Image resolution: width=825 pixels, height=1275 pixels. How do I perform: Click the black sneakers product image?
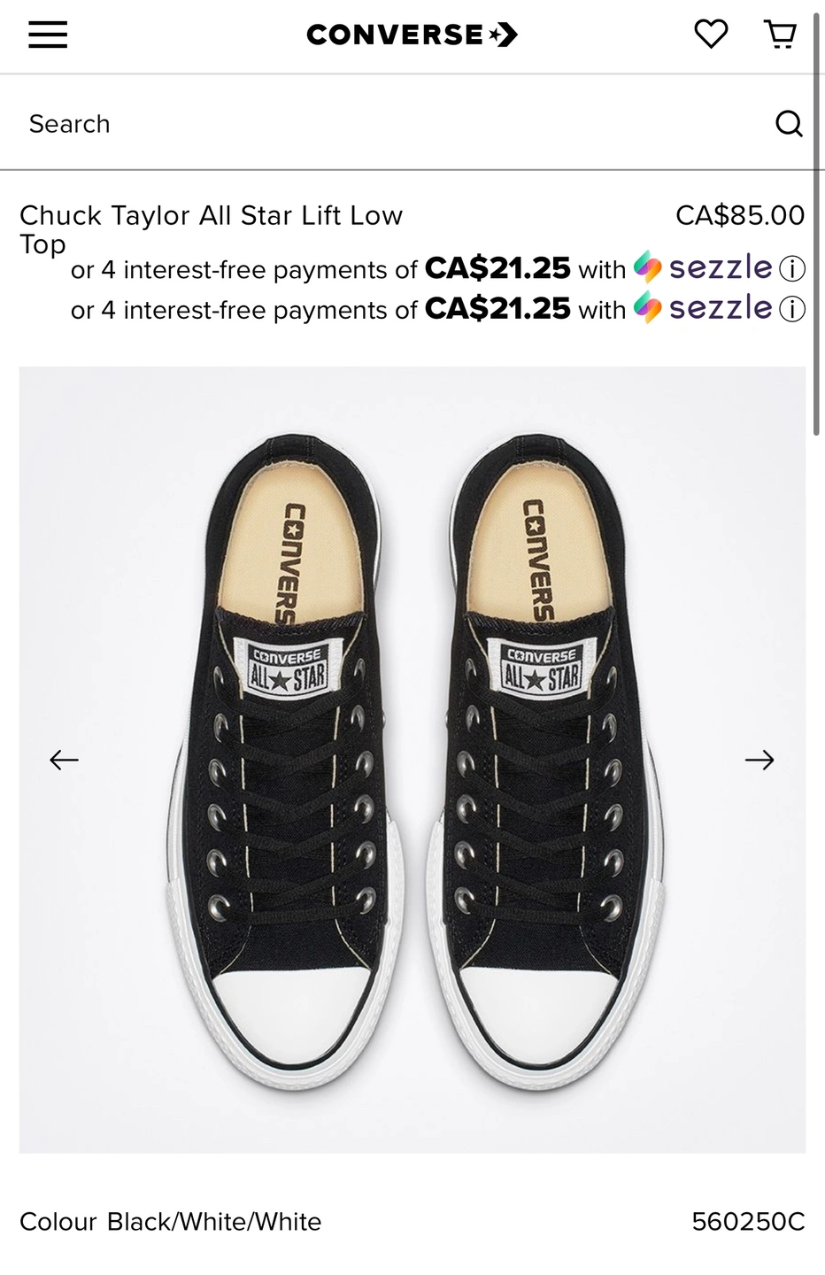click(412, 760)
